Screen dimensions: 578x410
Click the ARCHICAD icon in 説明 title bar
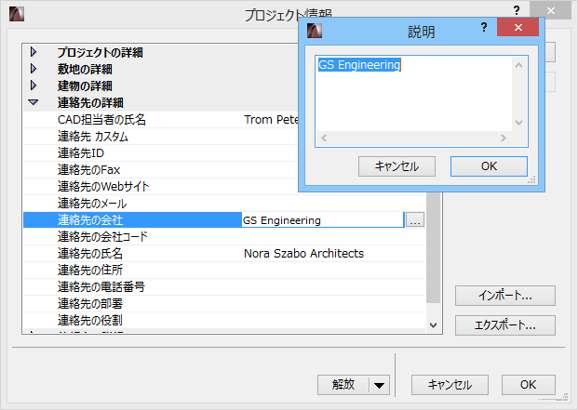(315, 31)
